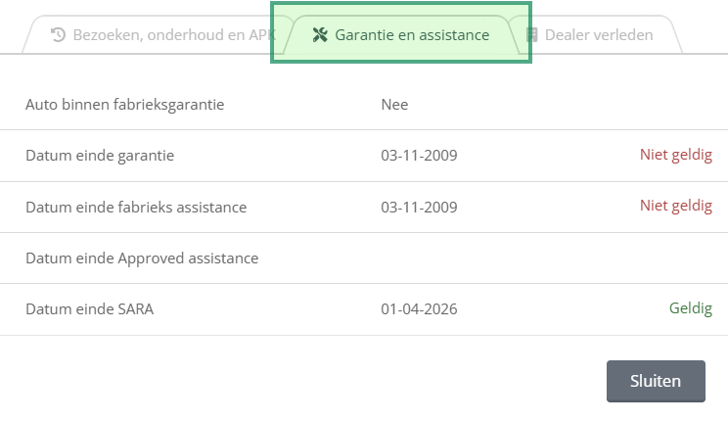
Task: Click the wrench and screwdriver tools icon
Action: tap(320, 35)
